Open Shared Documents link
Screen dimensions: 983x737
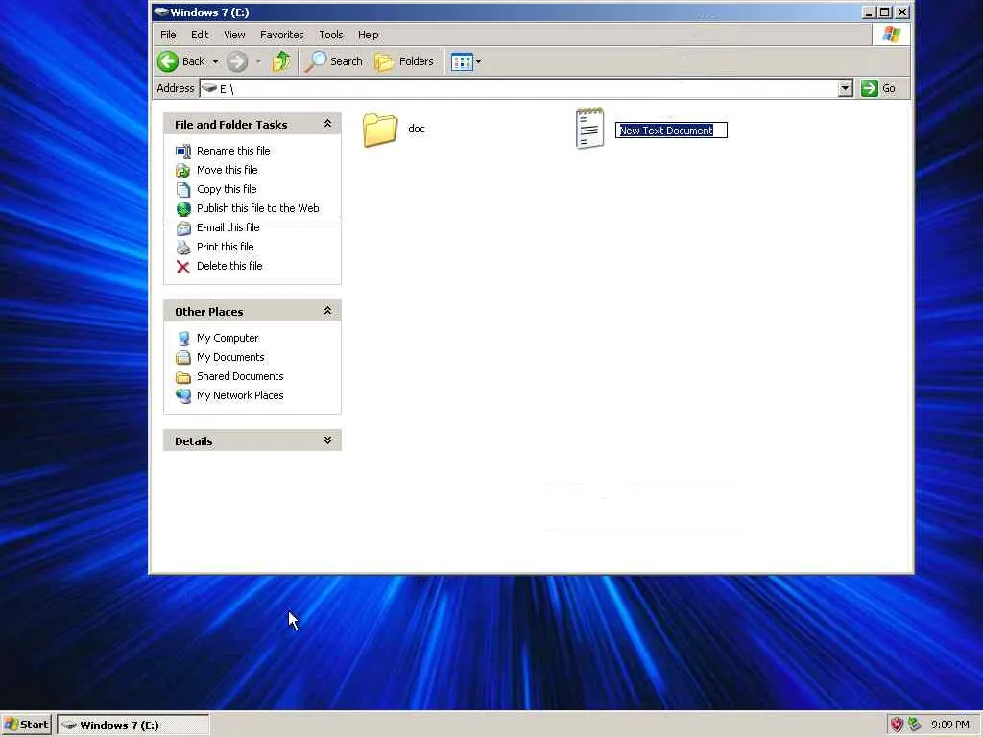click(239, 376)
